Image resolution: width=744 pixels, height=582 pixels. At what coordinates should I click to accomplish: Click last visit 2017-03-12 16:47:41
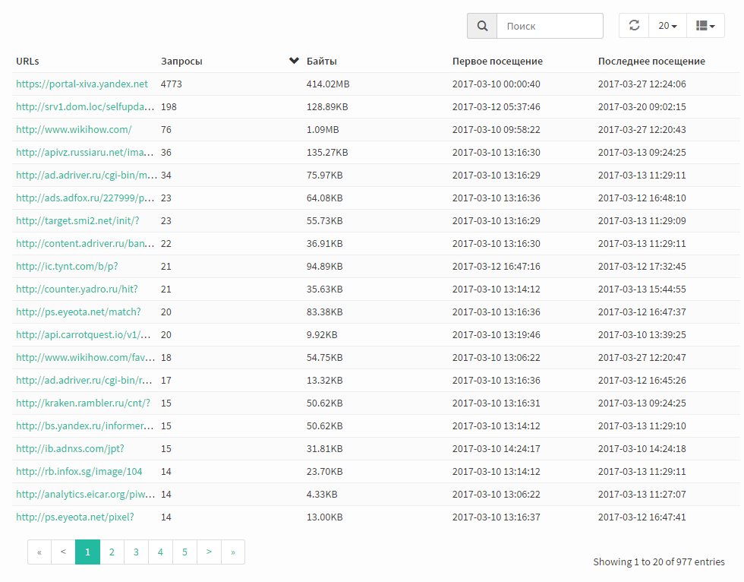642,517
